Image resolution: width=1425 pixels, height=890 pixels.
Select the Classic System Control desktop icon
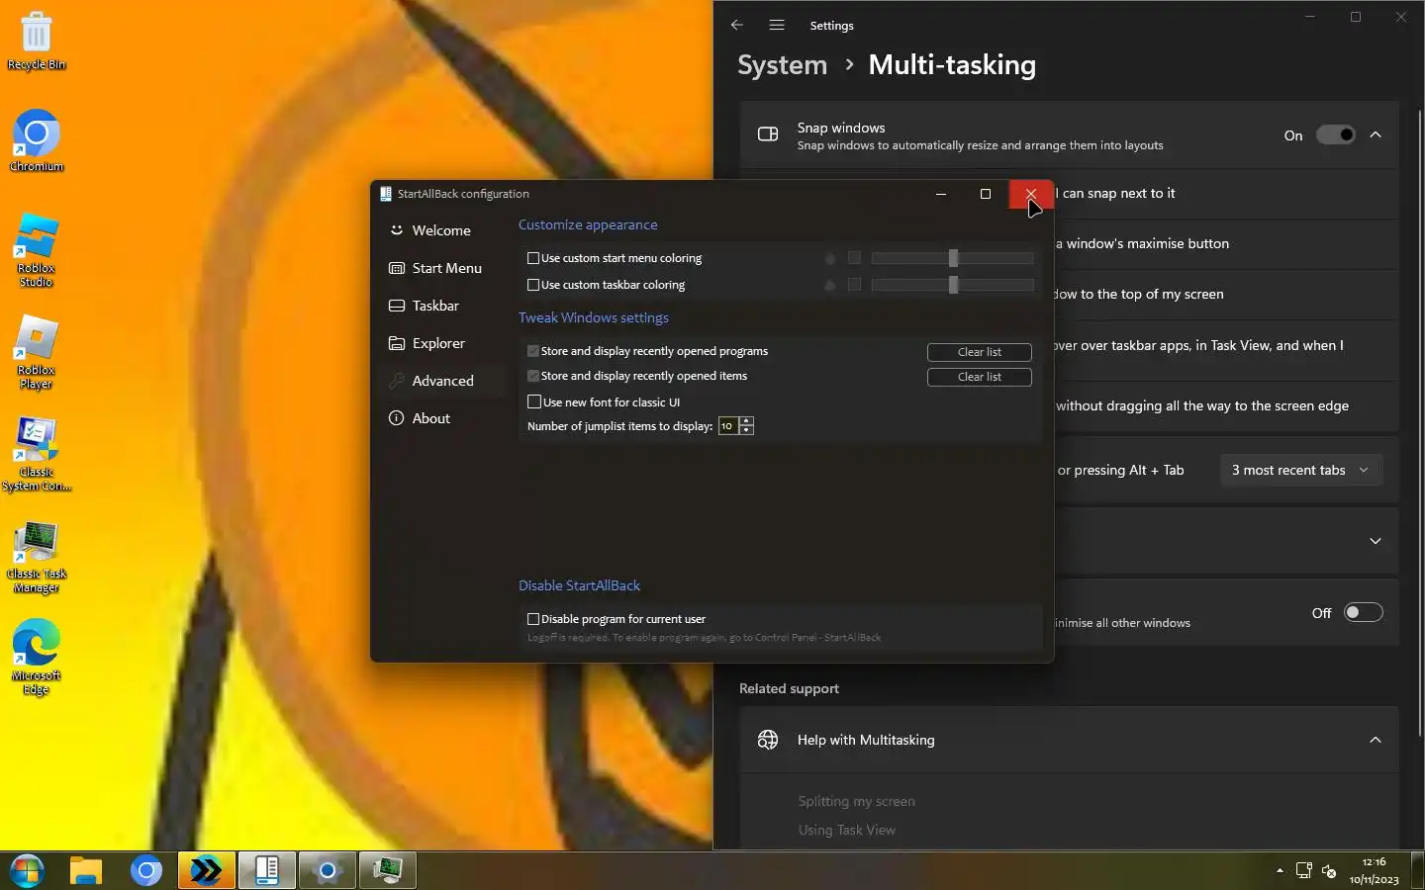pyautogui.click(x=37, y=454)
